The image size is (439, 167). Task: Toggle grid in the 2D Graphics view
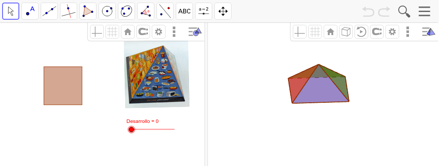[x=112, y=32]
